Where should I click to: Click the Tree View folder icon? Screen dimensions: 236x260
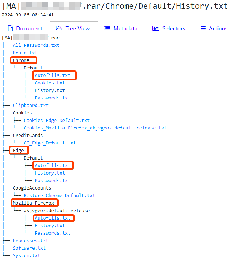point(59,29)
